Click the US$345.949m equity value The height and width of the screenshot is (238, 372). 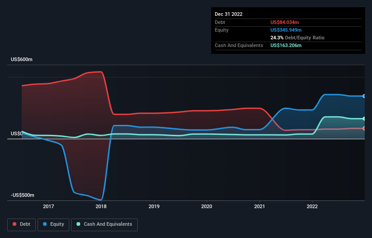pos(286,30)
